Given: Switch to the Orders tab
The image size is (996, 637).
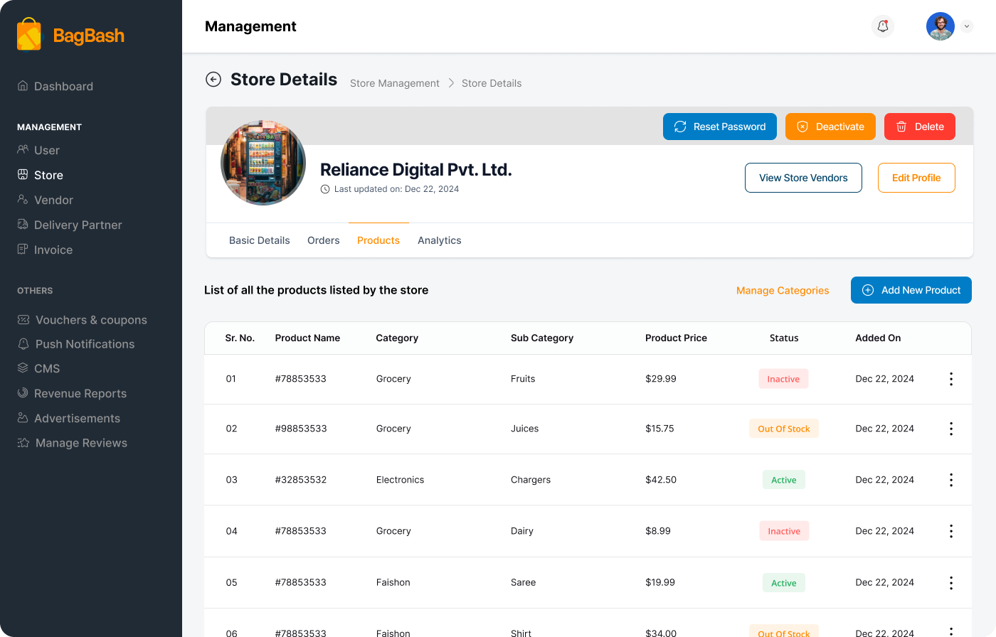Looking at the screenshot, I should point(323,240).
